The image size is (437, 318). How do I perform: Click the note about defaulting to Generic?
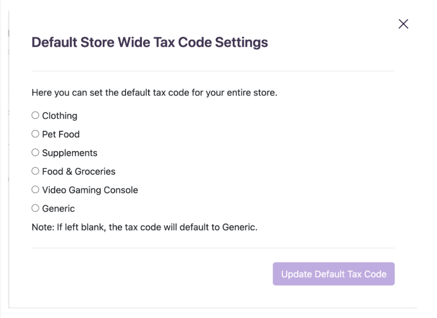145,227
